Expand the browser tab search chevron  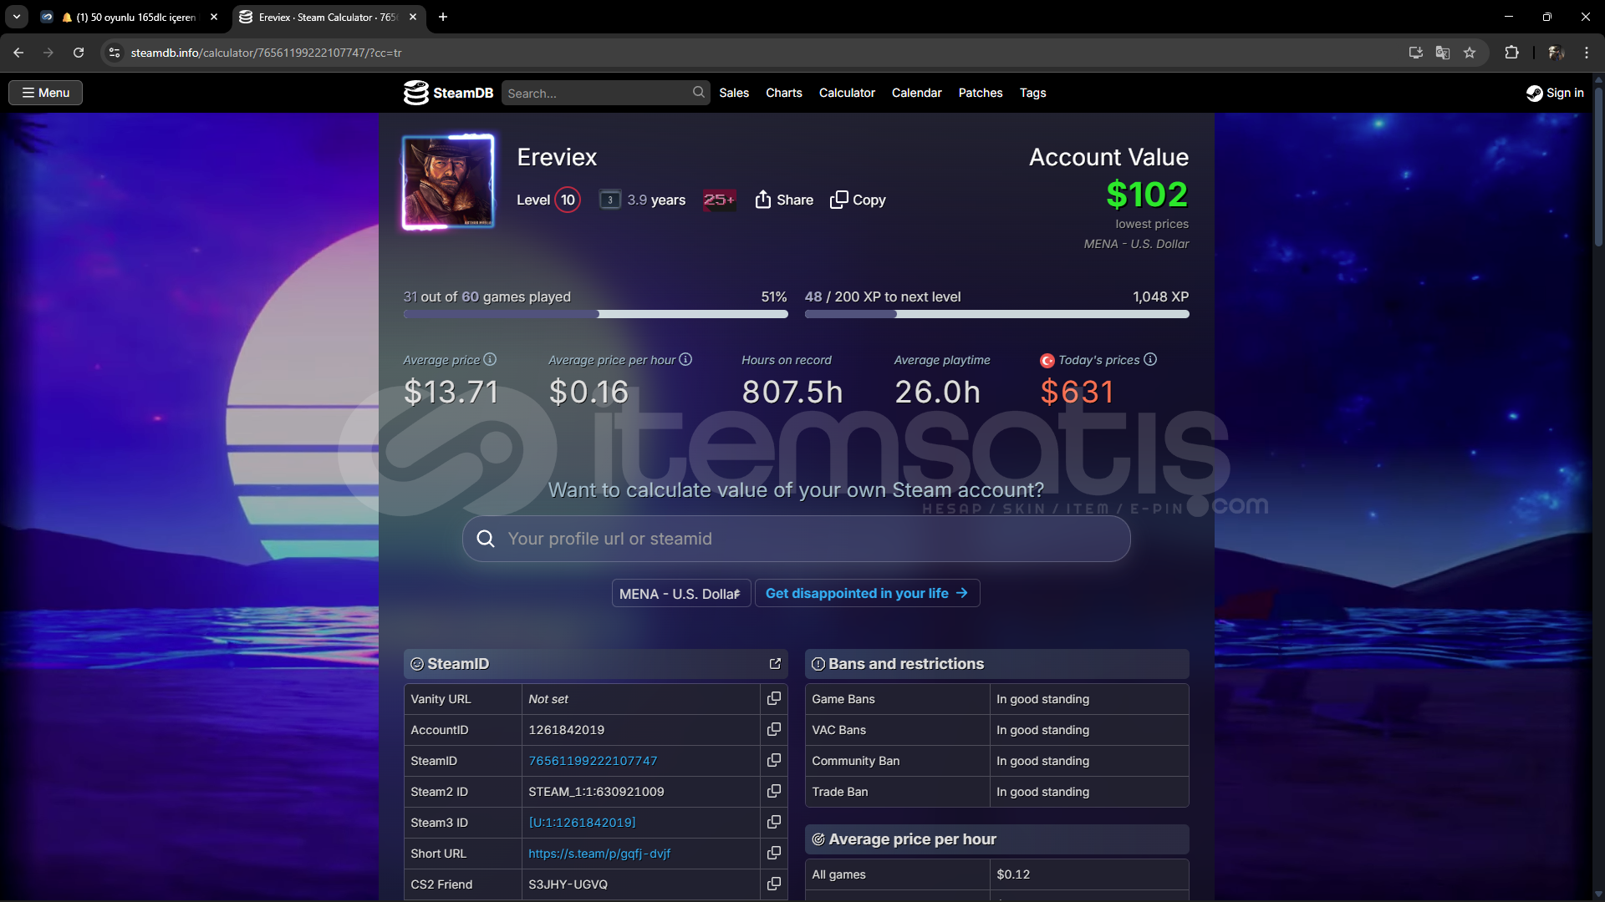click(x=17, y=17)
